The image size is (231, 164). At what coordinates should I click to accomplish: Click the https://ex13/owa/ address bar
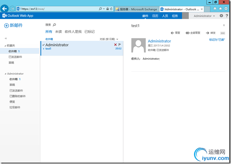pos(57,9)
